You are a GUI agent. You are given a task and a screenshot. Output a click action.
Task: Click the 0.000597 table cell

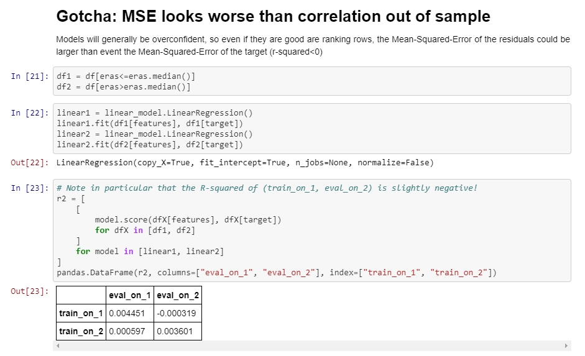129,331
